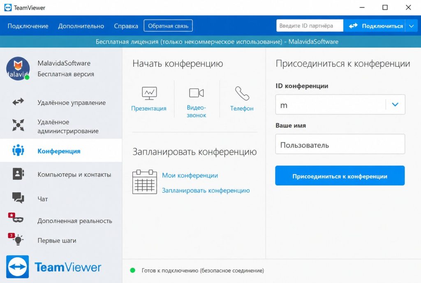
Task: Click the TeamViewer title bar app icon
Action: tap(8, 7)
